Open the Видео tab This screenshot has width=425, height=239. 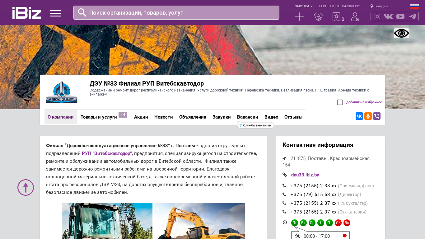(x=271, y=117)
